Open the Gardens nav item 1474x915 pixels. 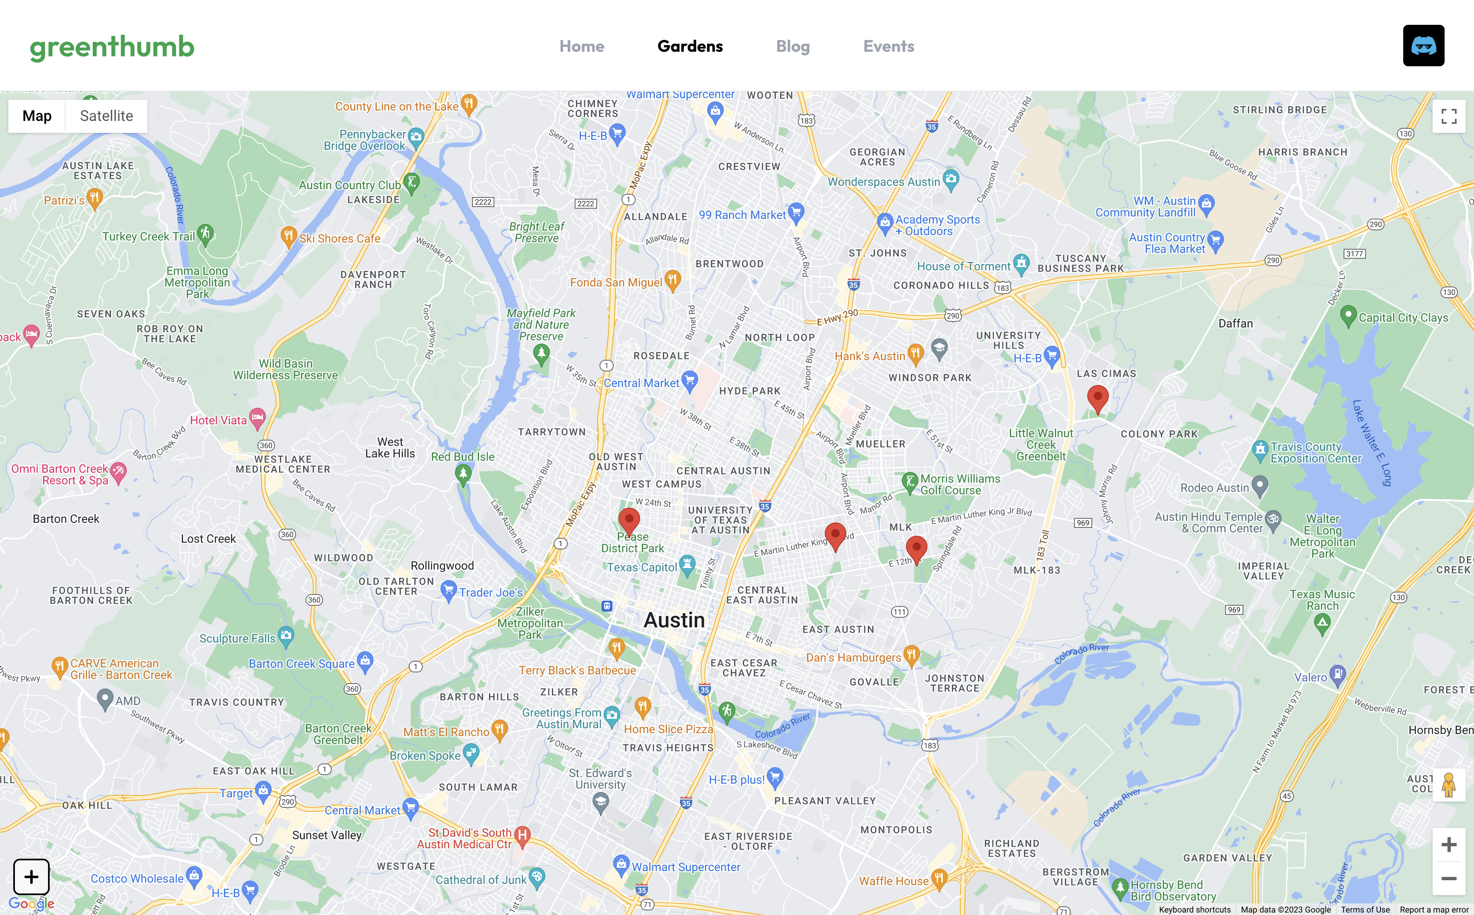690,46
